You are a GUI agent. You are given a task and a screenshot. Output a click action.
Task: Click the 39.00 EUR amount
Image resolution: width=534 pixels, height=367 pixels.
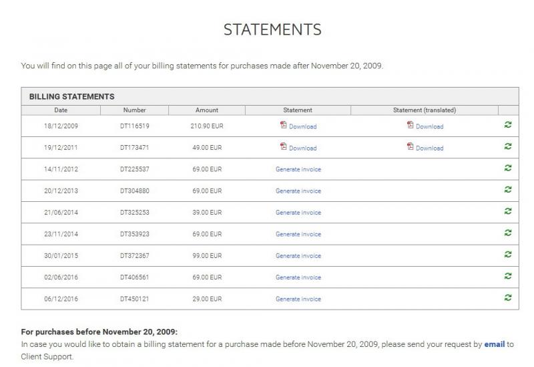coord(207,212)
